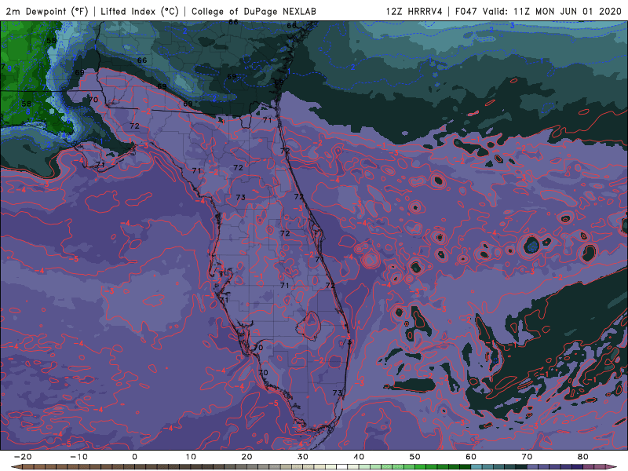Click the '-10' color scale label
628x471 pixels.
coord(78,457)
